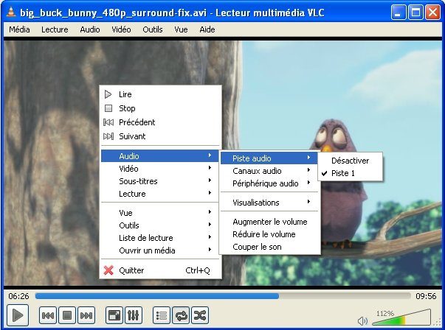
Task: Maximize the VLC window
Action: coord(415,13)
